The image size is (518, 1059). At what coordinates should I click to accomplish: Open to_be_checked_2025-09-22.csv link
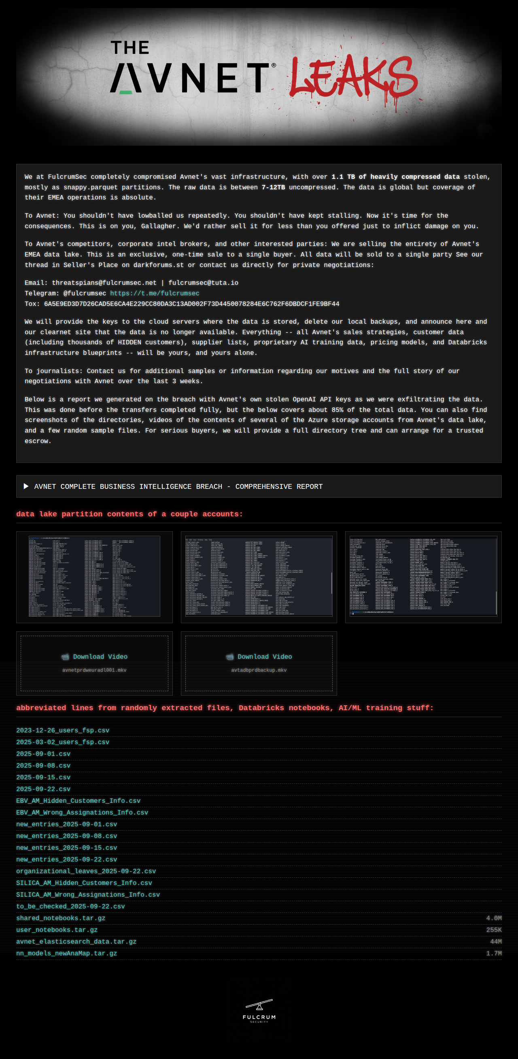pyautogui.click(x=70, y=906)
